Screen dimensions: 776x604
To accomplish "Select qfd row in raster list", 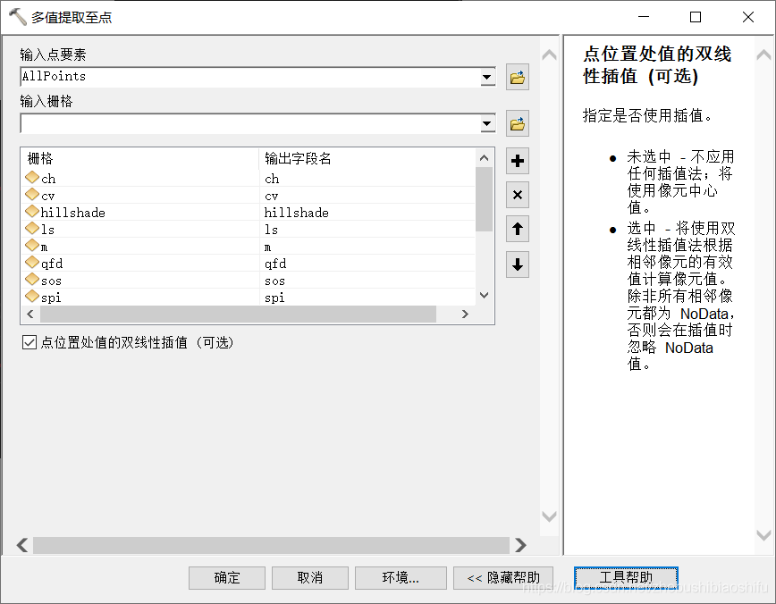I will [249, 264].
